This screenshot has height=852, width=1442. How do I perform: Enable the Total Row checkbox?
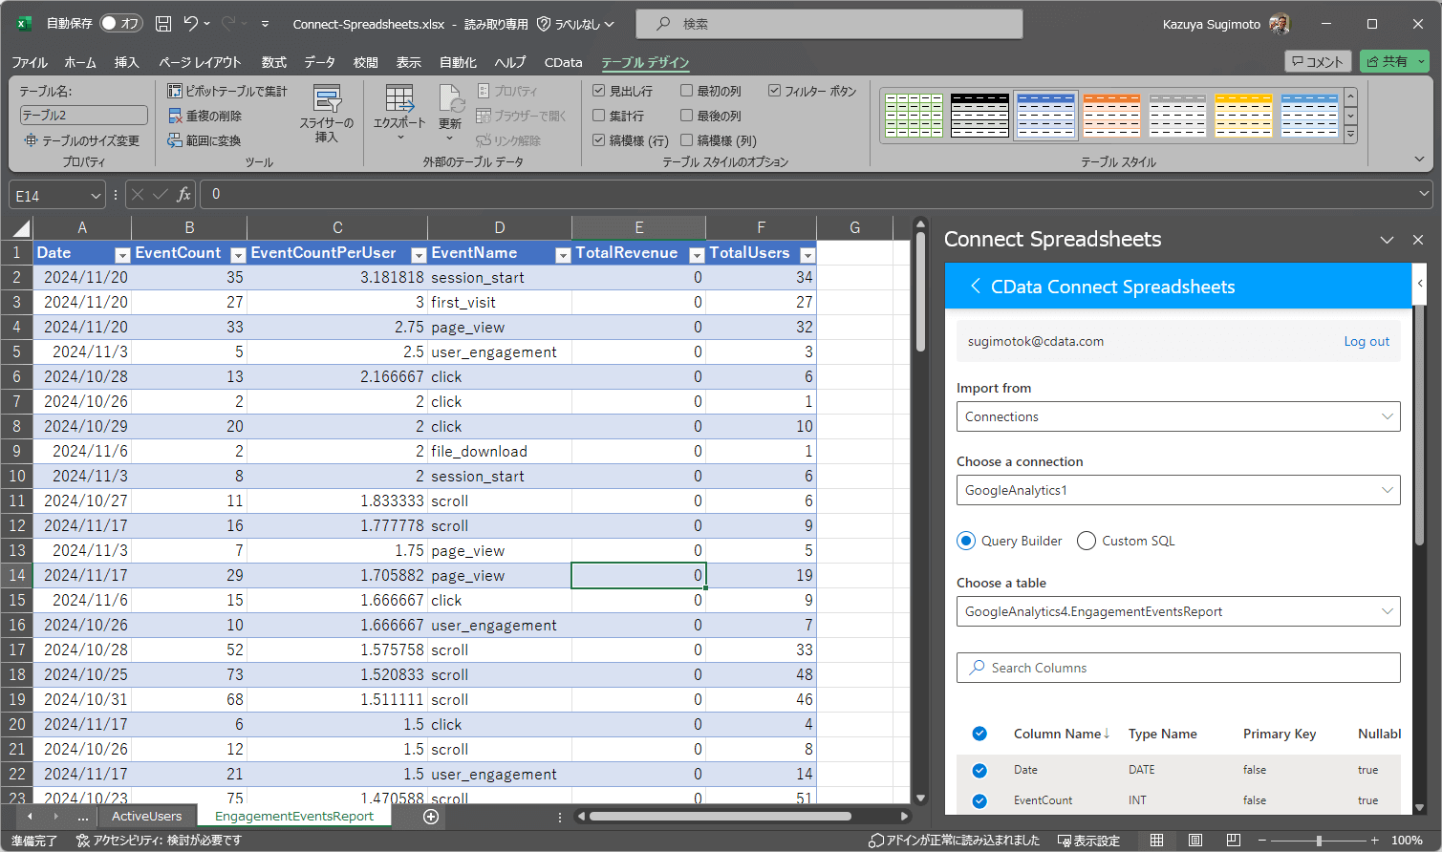point(599,116)
